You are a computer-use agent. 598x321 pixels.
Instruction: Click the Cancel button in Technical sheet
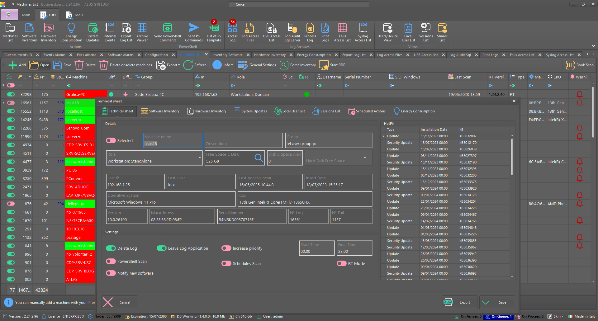[x=119, y=302]
